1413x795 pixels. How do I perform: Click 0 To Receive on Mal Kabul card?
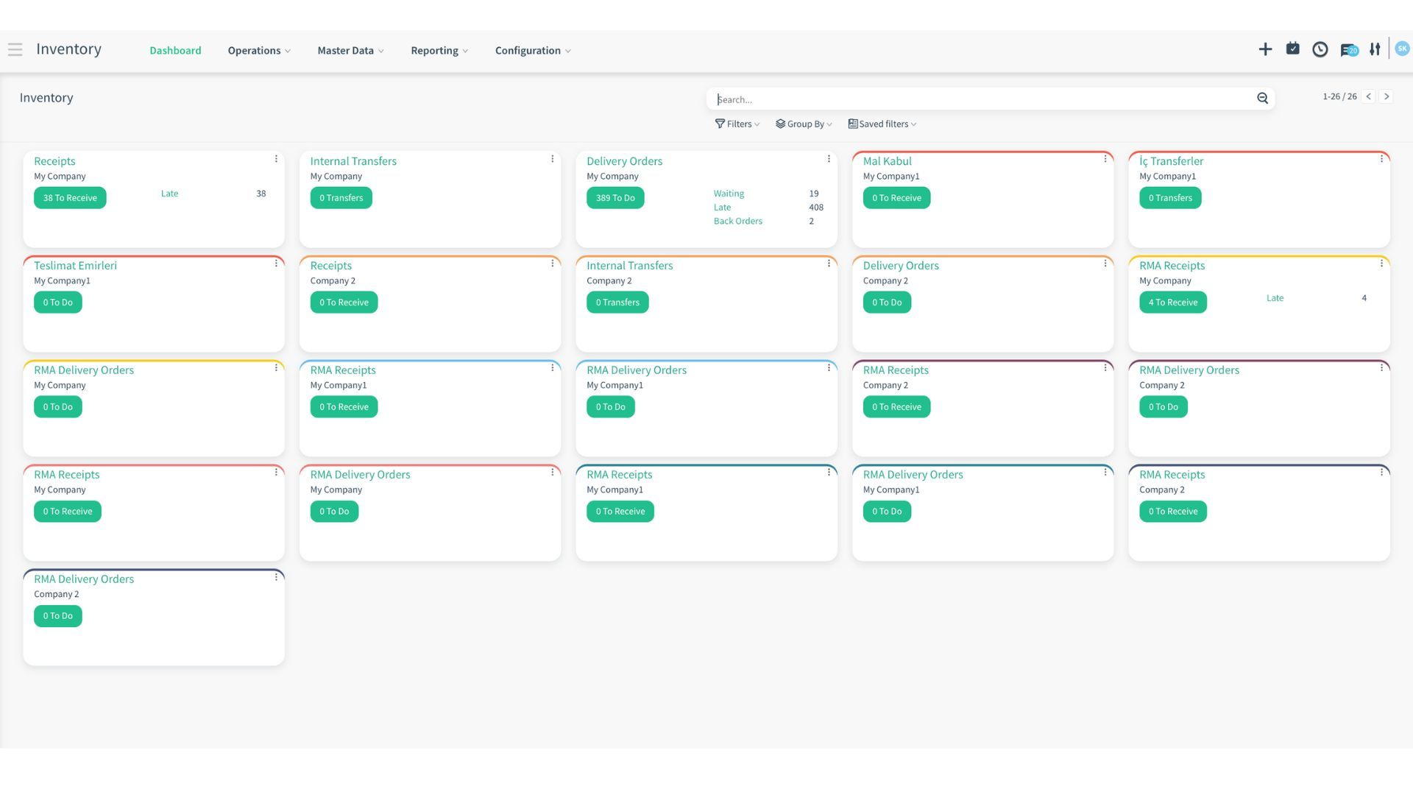[896, 198]
